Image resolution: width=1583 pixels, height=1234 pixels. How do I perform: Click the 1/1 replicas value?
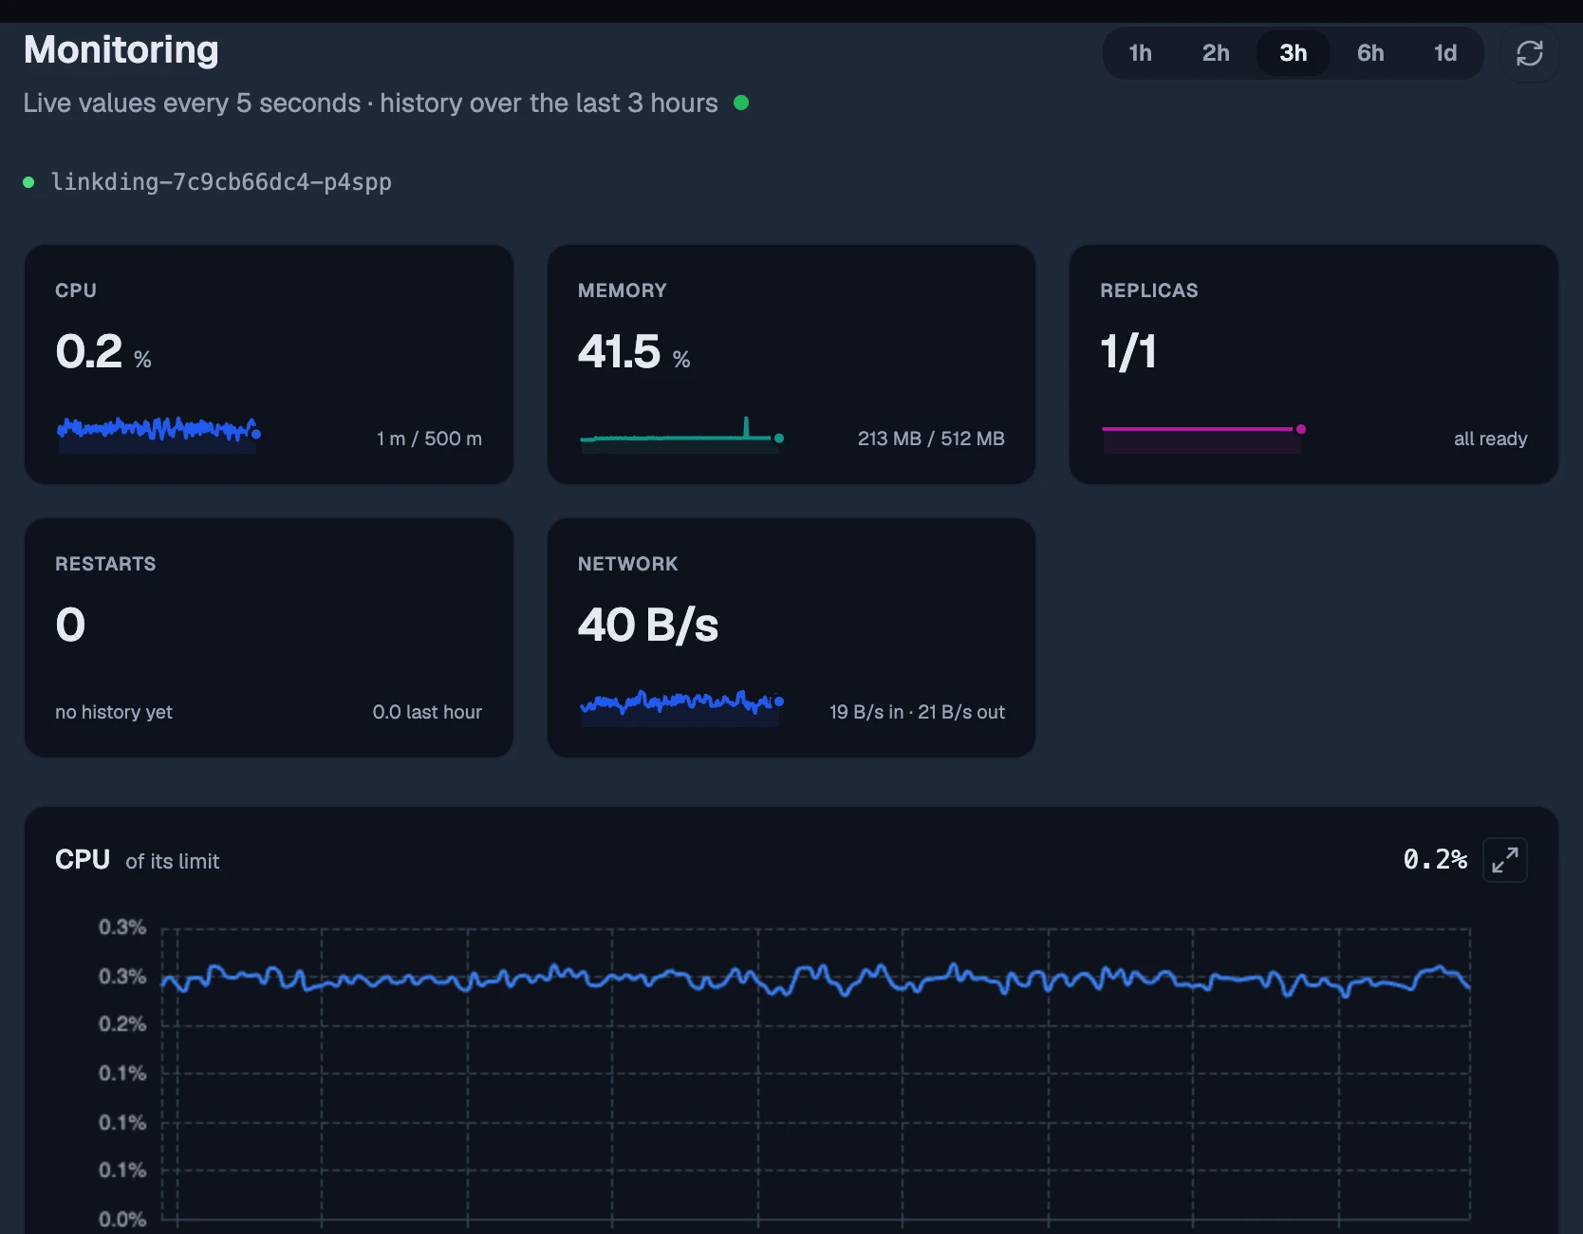[x=1128, y=352]
